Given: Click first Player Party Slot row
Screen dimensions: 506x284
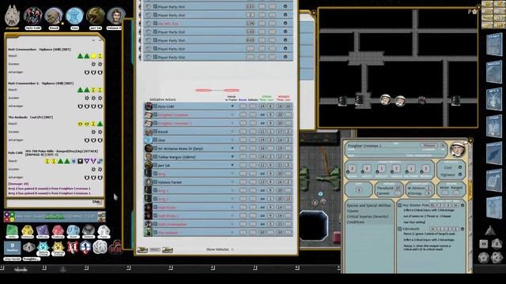Looking at the screenshot, I should click(x=217, y=6).
